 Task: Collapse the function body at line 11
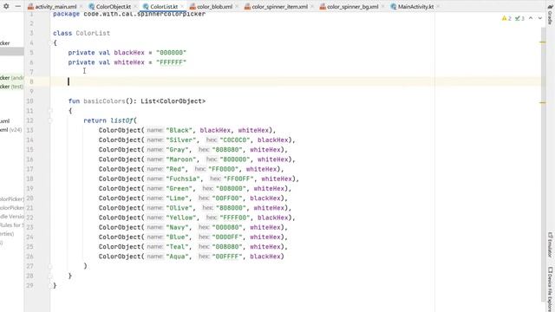tap(50, 111)
